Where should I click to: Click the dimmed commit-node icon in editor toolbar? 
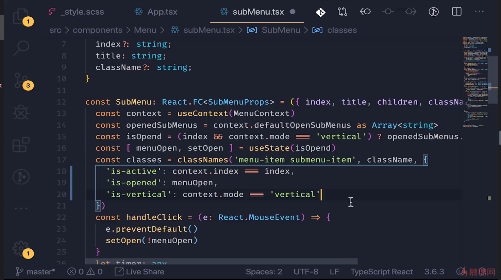[x=388, y=12]
